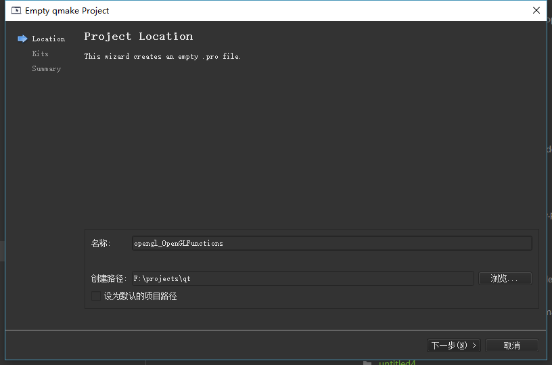Select the untitled4 project item
Image resolution: width=552 pixels, height=365 pixels.
[x=397, y=363]
